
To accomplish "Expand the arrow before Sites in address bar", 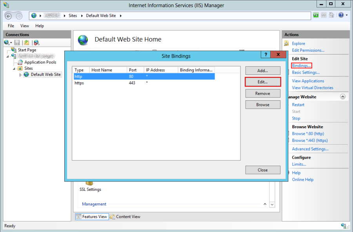I will point(64,16).
